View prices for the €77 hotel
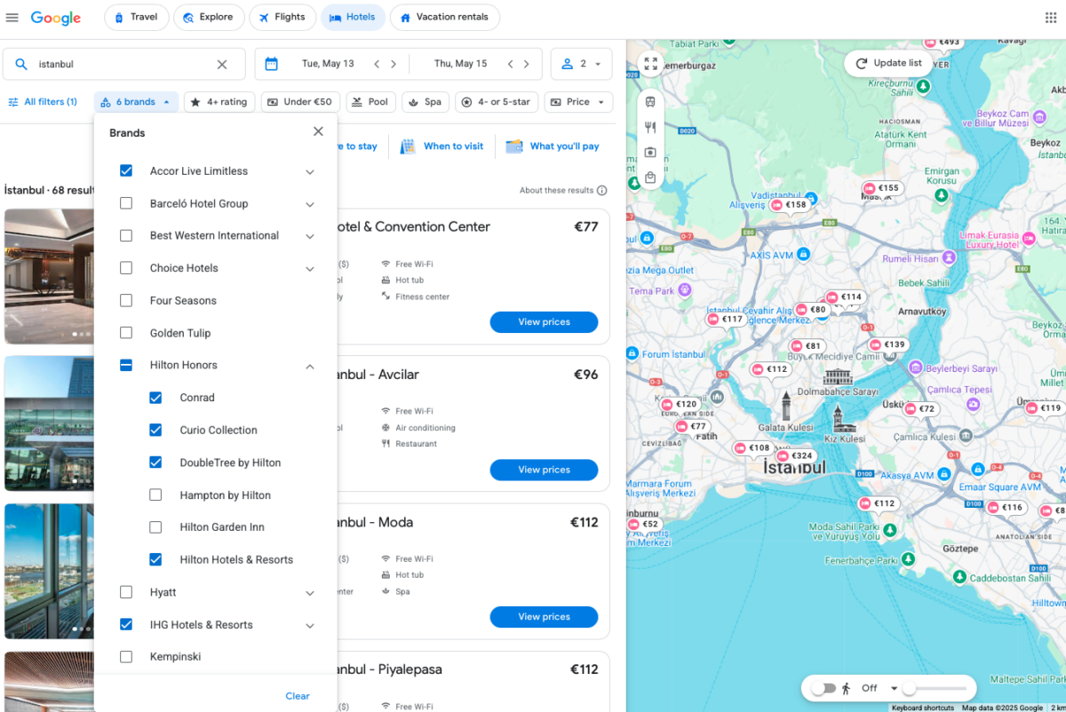 click(544, 322)
